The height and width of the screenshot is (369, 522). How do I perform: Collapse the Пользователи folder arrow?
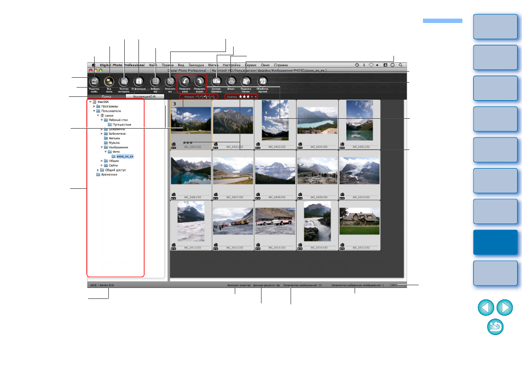pyautogui.click(x=94, y=111)
